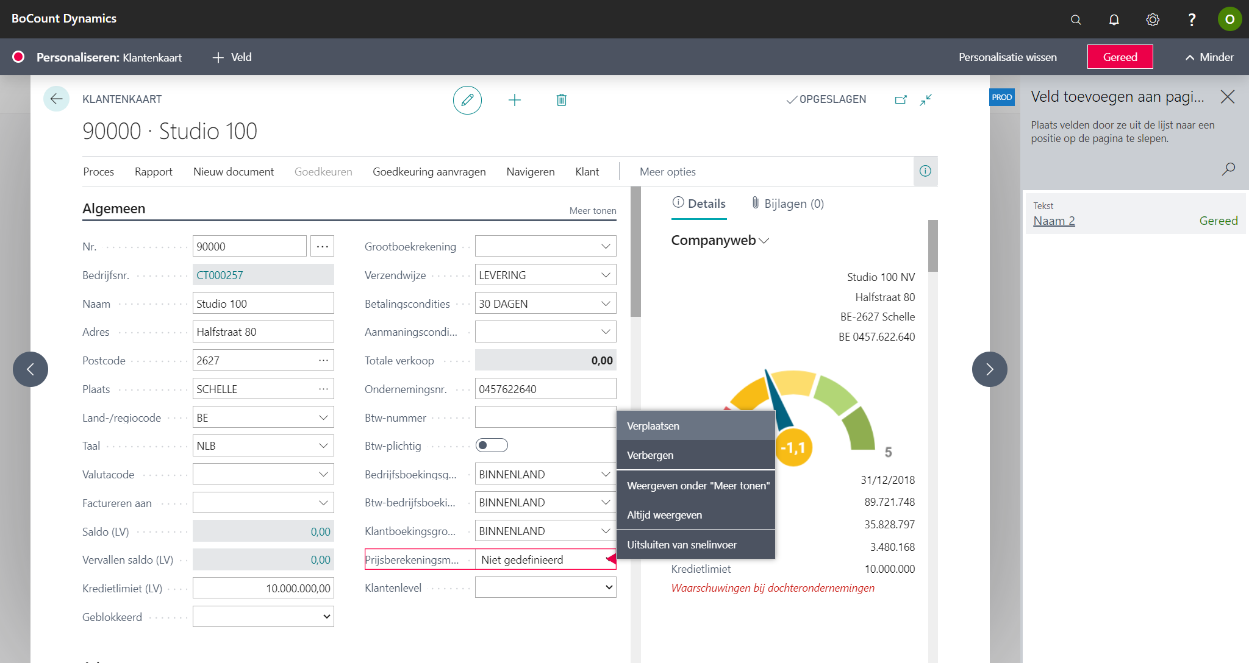Viewport: 1249px width, 663px height.
Task: Click the trash delete icon
Action: click(x=562, y=100)
